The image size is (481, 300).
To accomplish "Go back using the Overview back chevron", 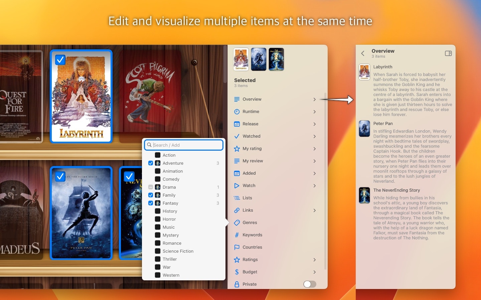I will pos(363,53).
